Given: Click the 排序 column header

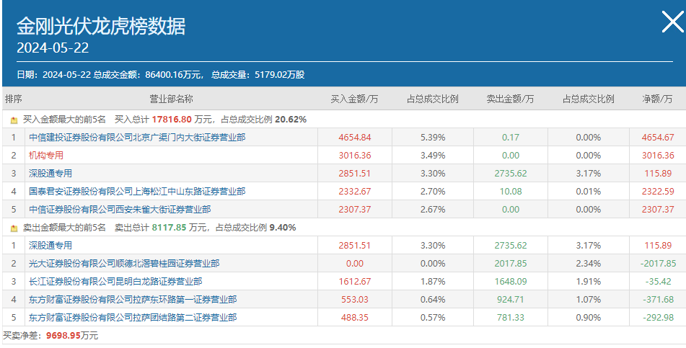Looking at the screenshot, I should click(x=14, y=99).
